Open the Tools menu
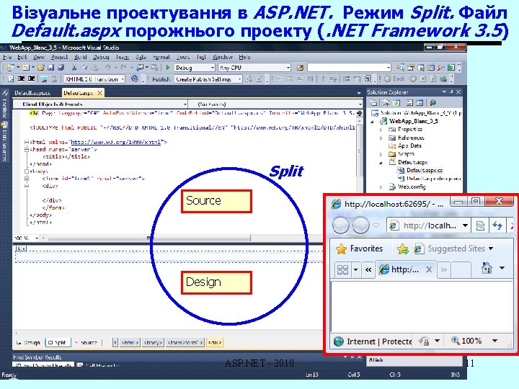 point(182,57)
